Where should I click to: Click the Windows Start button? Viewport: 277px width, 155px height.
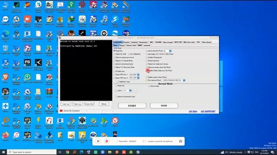coord(3,152)
